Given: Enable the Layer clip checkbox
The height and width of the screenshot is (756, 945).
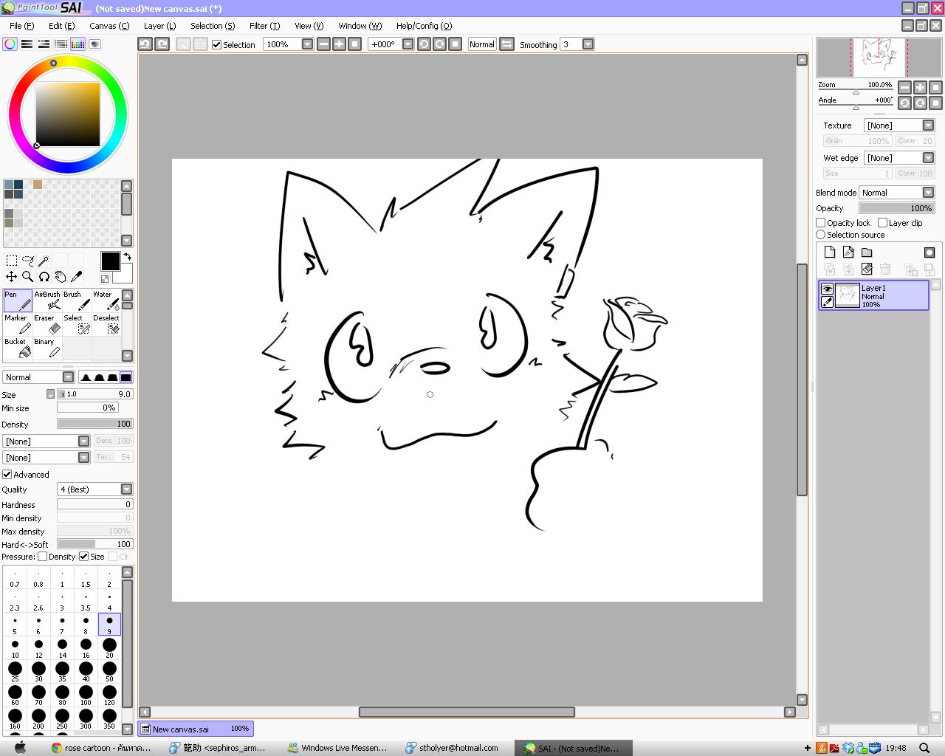Looking at the screenshot, I should point(882,223).
